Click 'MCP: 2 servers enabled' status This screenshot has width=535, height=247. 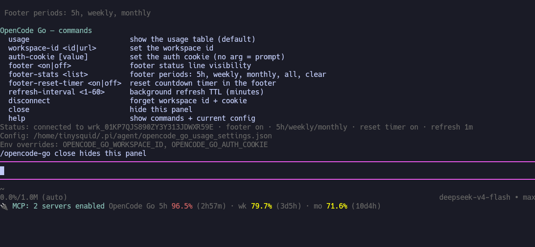pos(59,206)
